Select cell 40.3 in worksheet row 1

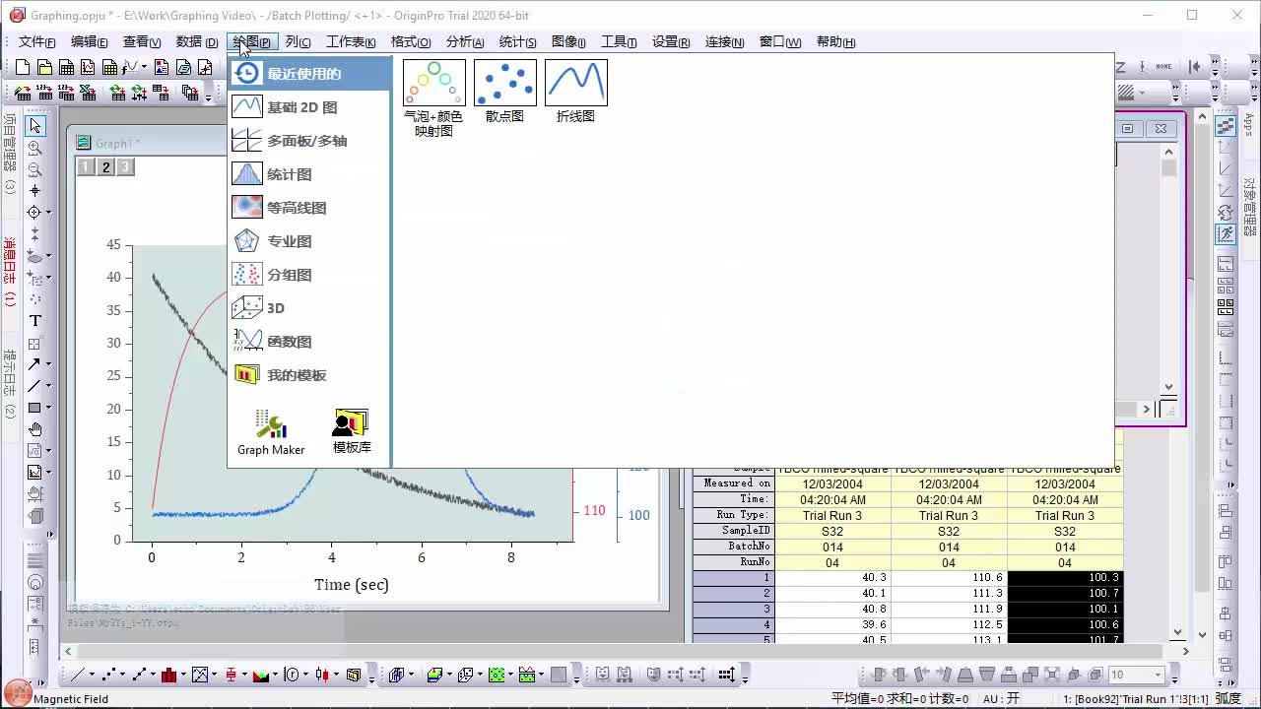833,577
